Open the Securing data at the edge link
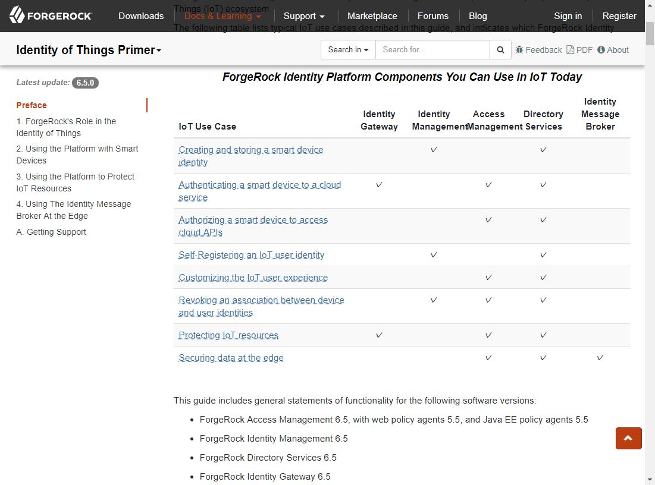 [x=231, y=358]
